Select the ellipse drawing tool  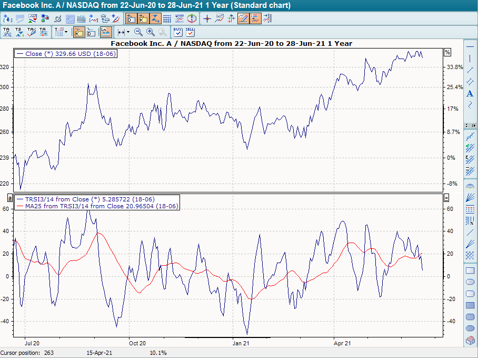pos(470,282)
